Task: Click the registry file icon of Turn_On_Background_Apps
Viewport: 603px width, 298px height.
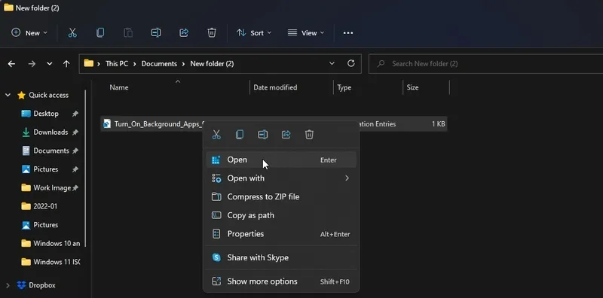Action: (107, 123)
